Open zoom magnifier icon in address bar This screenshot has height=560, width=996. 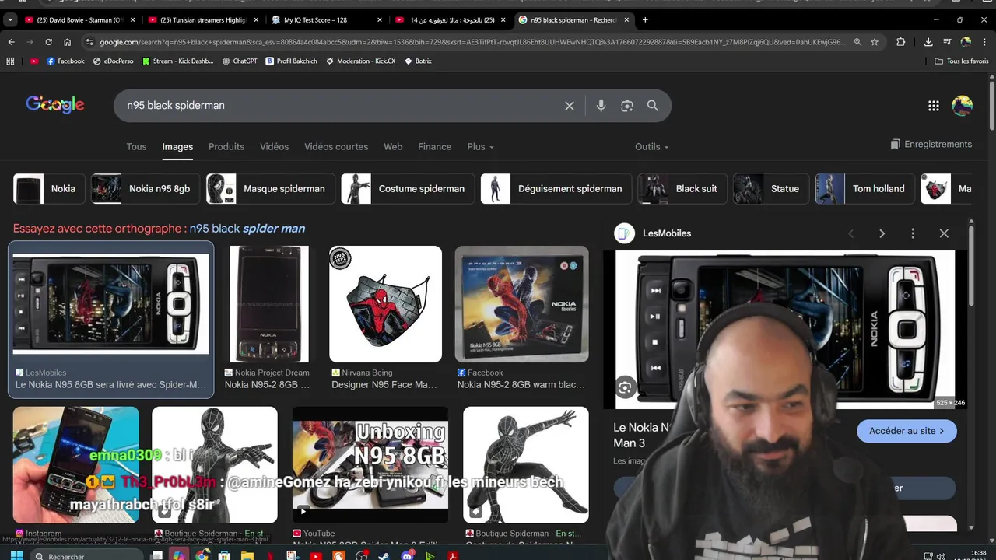[857, 42]
